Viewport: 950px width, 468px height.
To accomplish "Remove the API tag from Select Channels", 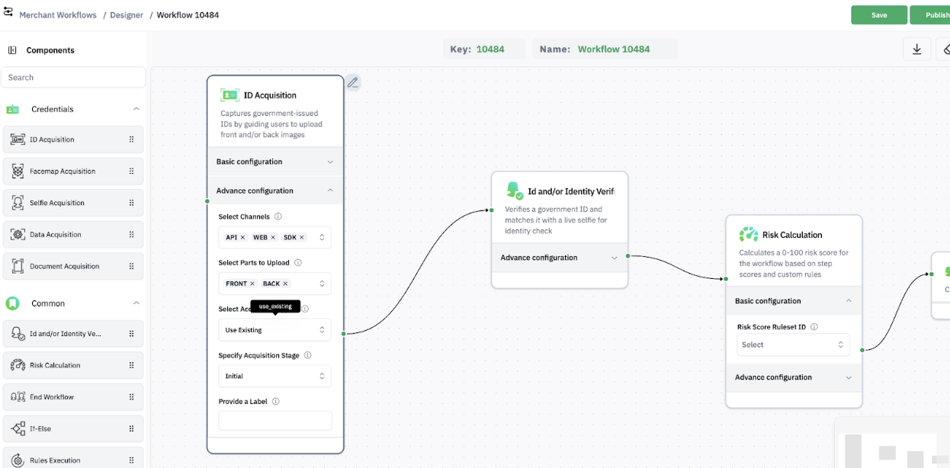I will 242,238.
